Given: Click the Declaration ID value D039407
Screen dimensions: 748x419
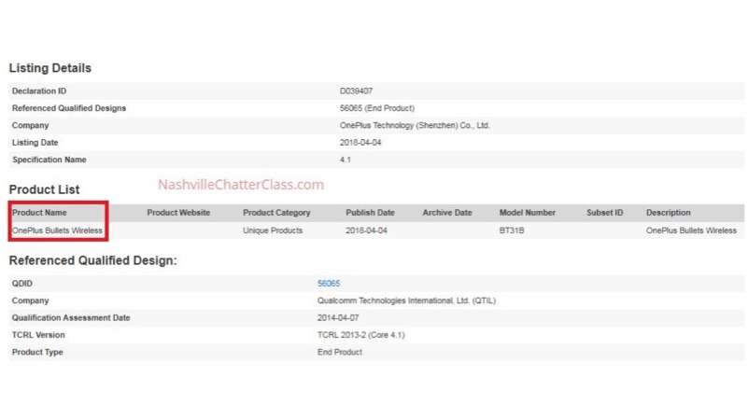Looking at the screenshot, I should point(357,91).
